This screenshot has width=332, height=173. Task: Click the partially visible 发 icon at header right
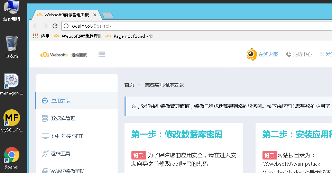tap(322, 54)
